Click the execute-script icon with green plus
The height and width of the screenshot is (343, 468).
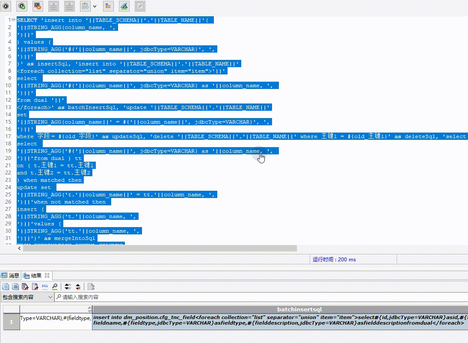click(21, 6)
